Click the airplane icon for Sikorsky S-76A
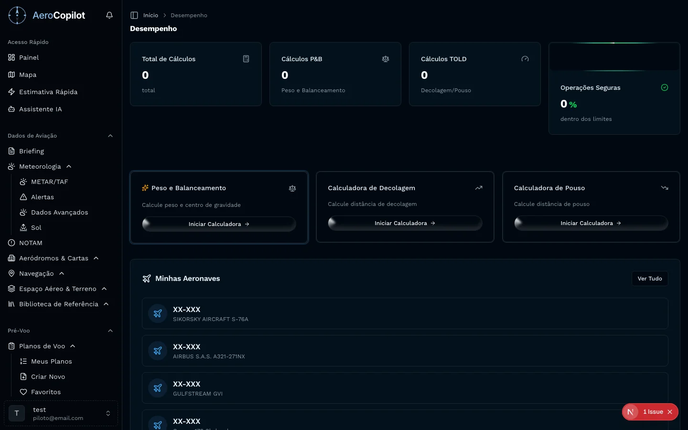 point(158,314)
